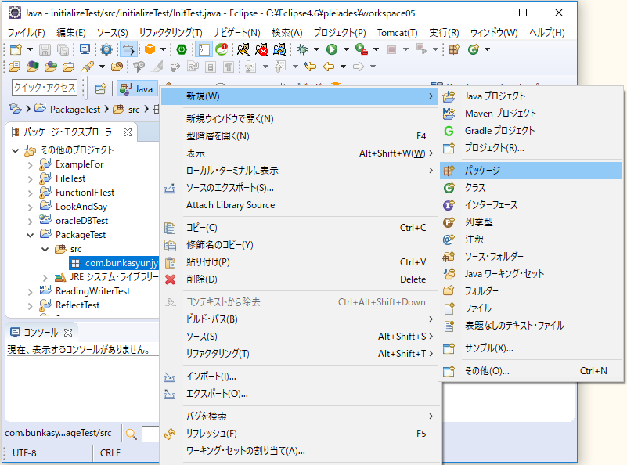Image resolution: width=627 pixels, height=465 pixels.
Task: Open the ファイル(F) menu in menu bar
Action: (27, 32)
